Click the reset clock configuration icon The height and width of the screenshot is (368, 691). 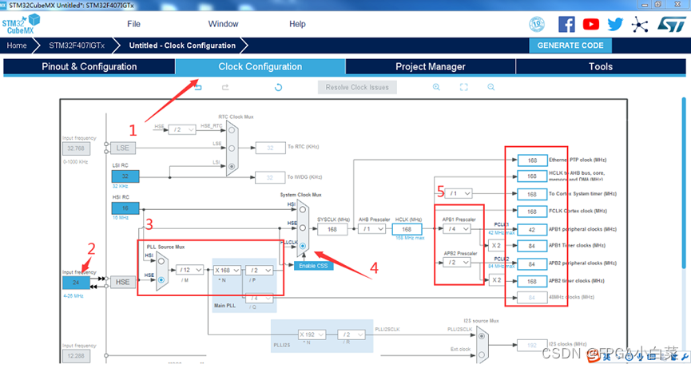278,88
